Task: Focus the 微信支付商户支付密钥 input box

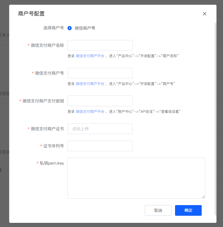Action: click(x=100, y=101)
